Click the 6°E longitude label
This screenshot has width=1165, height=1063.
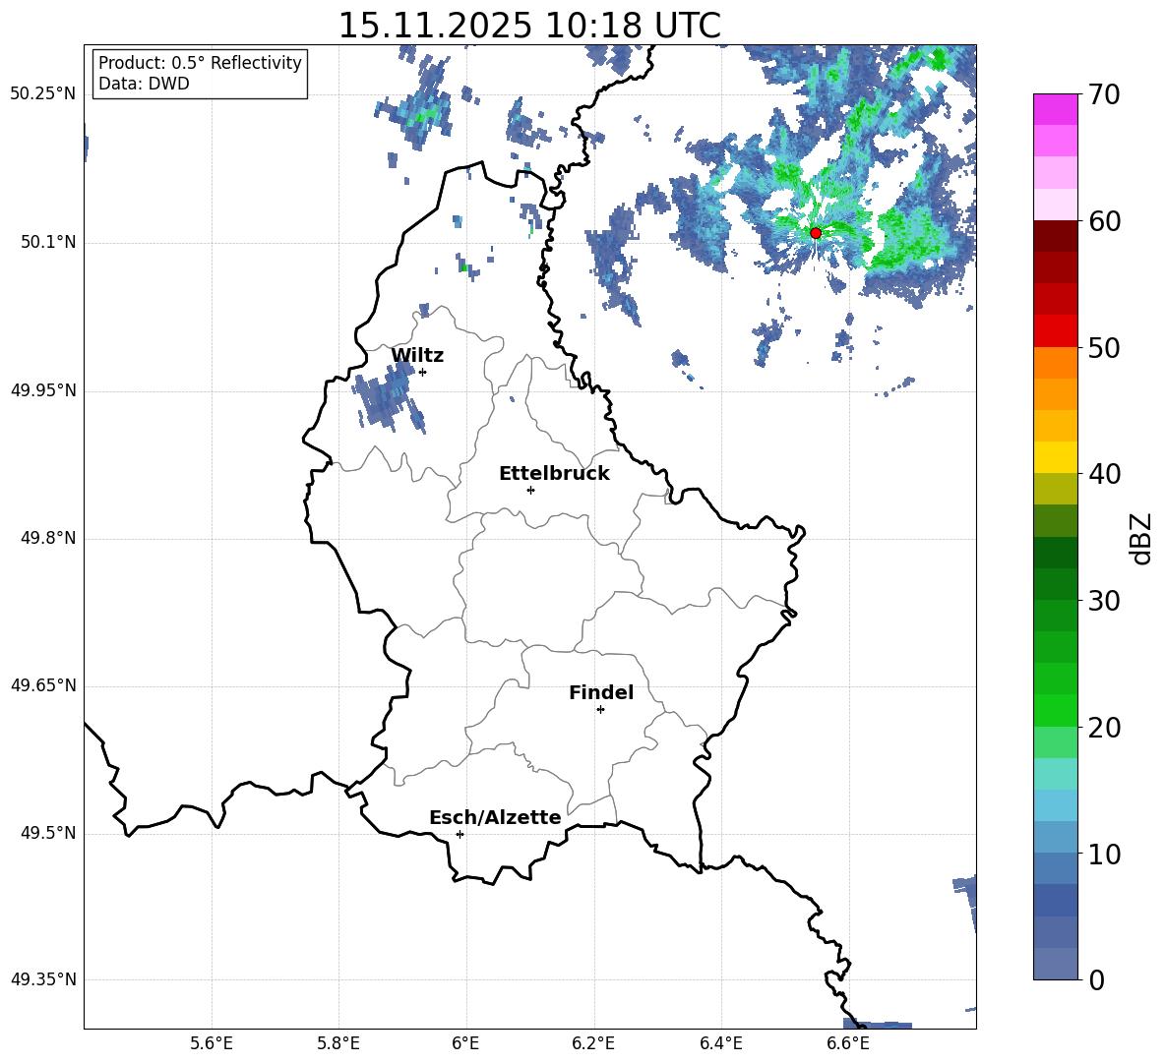tap(465, 1043)
